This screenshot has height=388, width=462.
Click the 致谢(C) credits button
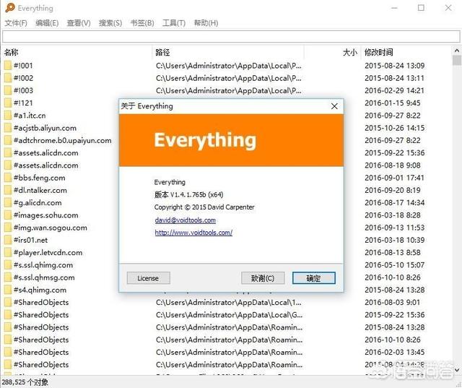263,278
